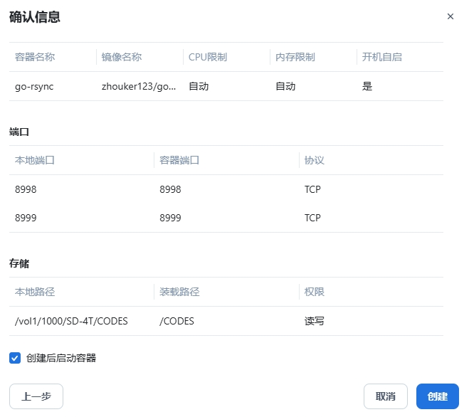Click TCP protocol in the 8999 row

(313, 218)
